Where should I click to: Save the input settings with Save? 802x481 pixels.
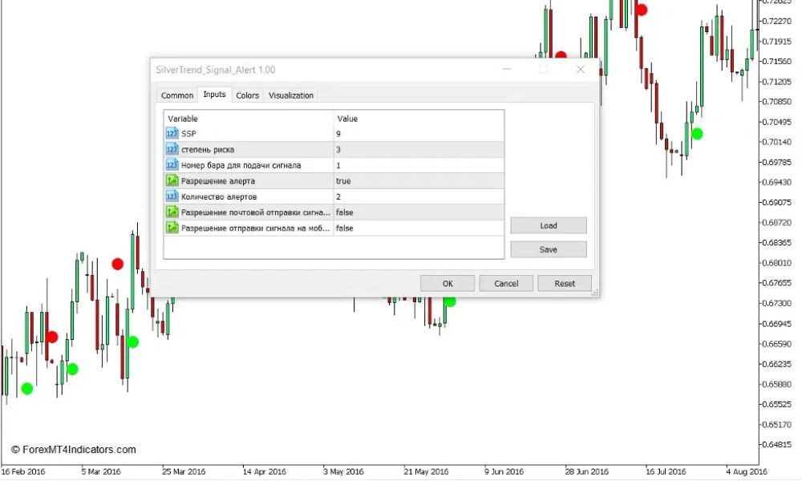click(549, 249)
